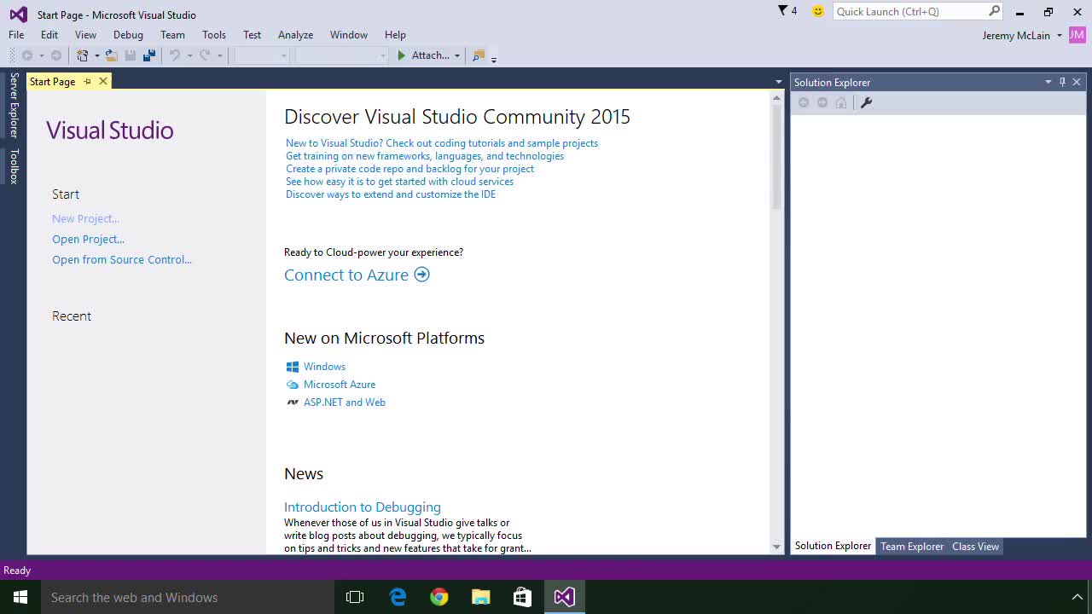The image size is (1092, 614).
Task: Open Task View on the taskbar
Action: (355, 597)
